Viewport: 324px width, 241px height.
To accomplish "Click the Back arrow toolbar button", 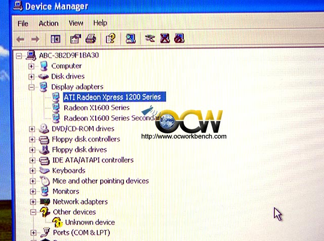I will (20, 39).
